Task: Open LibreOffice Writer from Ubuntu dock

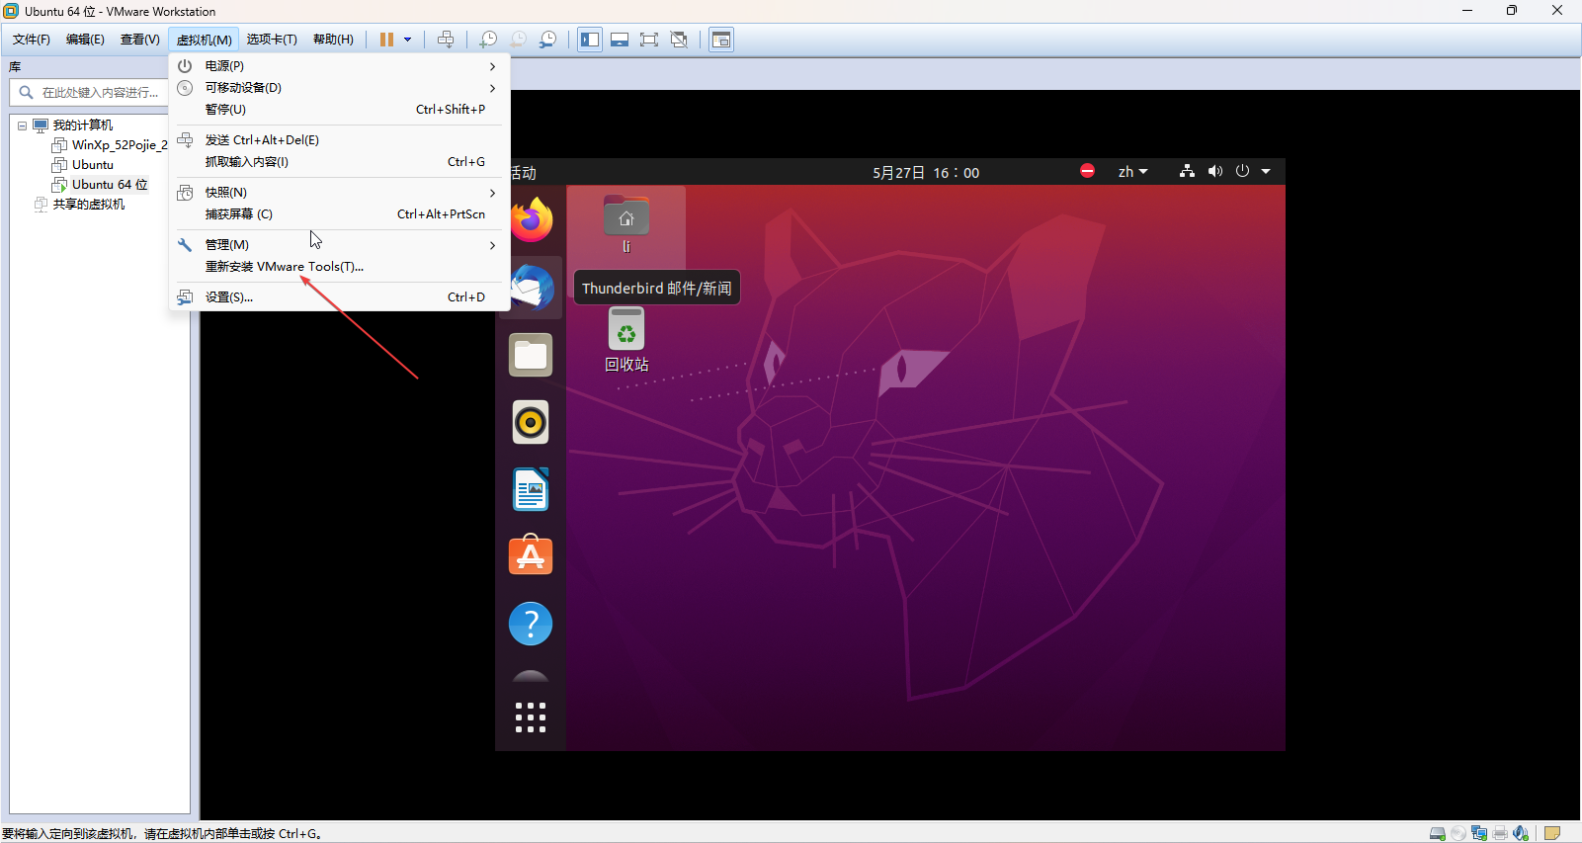Action: (x=531, y=489)
